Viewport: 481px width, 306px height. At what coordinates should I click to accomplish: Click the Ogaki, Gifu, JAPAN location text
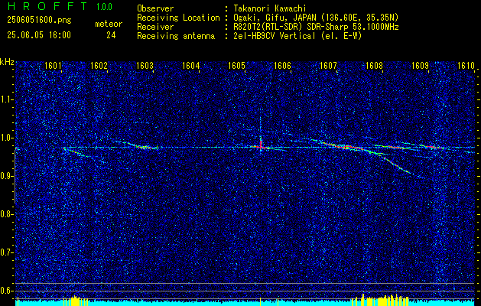[x=314, y=18]
